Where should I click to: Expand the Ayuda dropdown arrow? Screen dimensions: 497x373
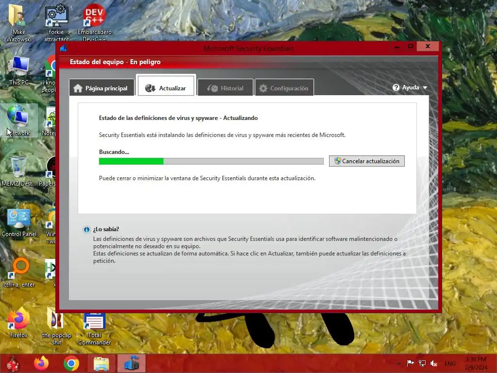(425, 87)
